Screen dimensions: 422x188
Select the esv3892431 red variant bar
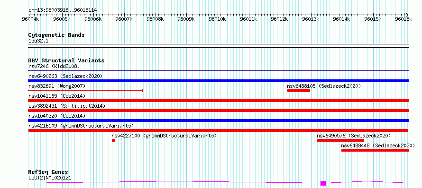(219, 111)
